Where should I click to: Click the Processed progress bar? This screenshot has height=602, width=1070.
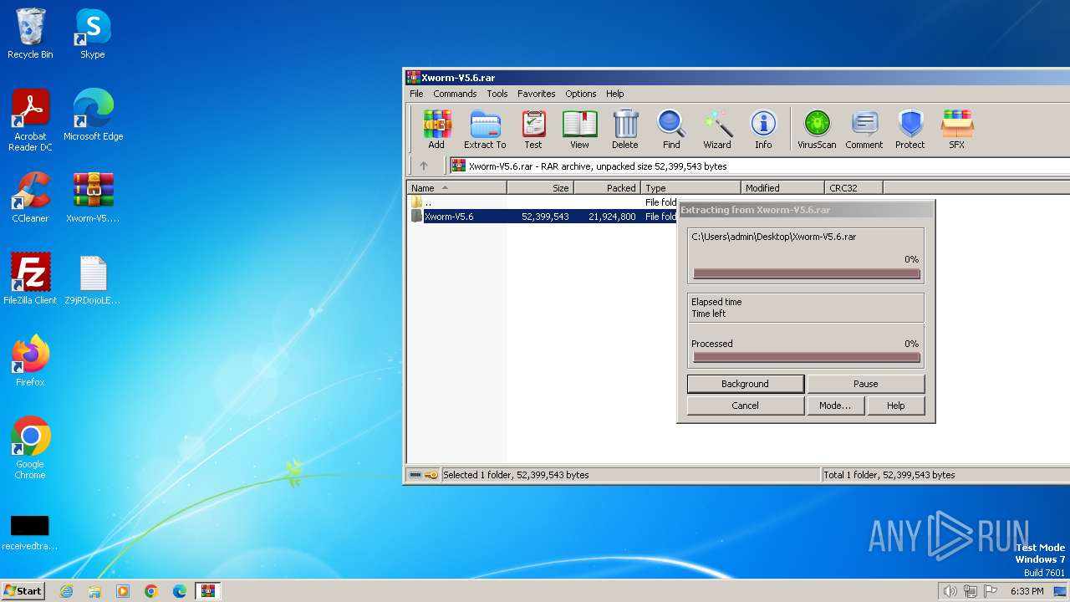(807, 358)
